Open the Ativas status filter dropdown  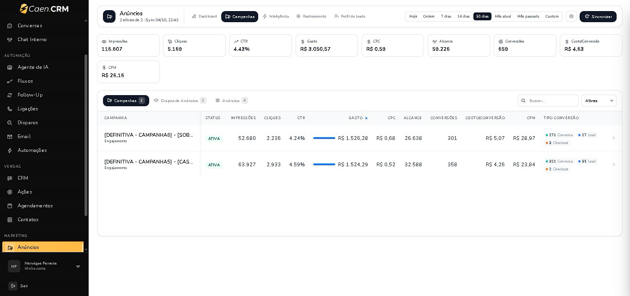[599, 101]
